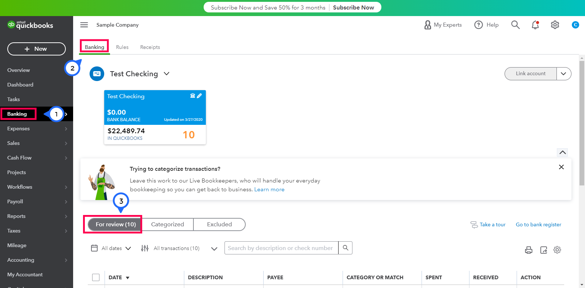The height and width of the screenshot is (288, 585).
Task: Switch to the Rules tab
Action: click(122, 47)
